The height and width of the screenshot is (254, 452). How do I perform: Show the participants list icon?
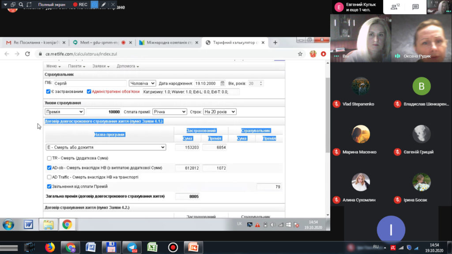click(395, 7)
